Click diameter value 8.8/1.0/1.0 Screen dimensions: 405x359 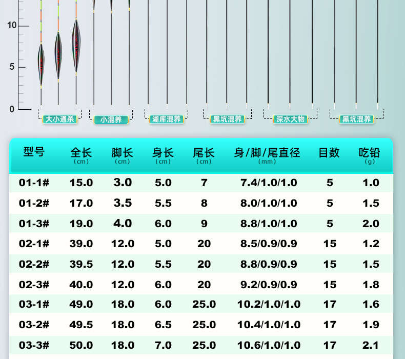(269, 224)
